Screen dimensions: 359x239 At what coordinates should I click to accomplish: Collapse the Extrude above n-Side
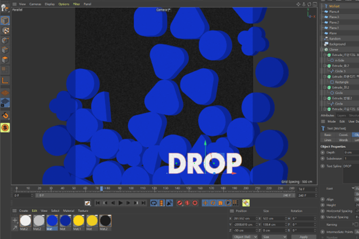click(325, 55)
